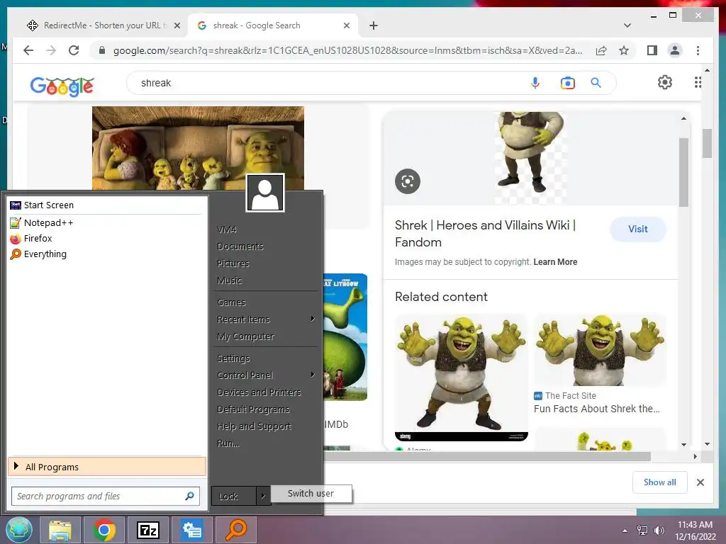Open the Chrome profile avatar
The image size is (726, 544).
[675, 50]
